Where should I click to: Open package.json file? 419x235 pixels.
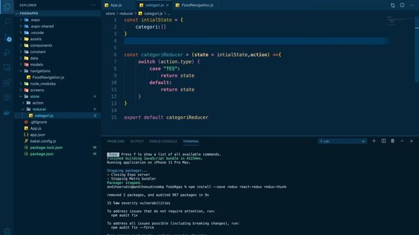point(58,154)
